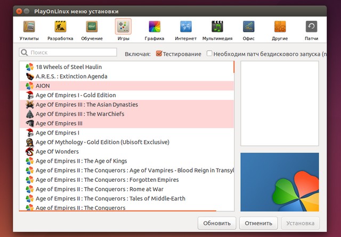Click the horizontal scrollbar of the game list
This screenshot has height=237, width=341.
coord(117,210)
